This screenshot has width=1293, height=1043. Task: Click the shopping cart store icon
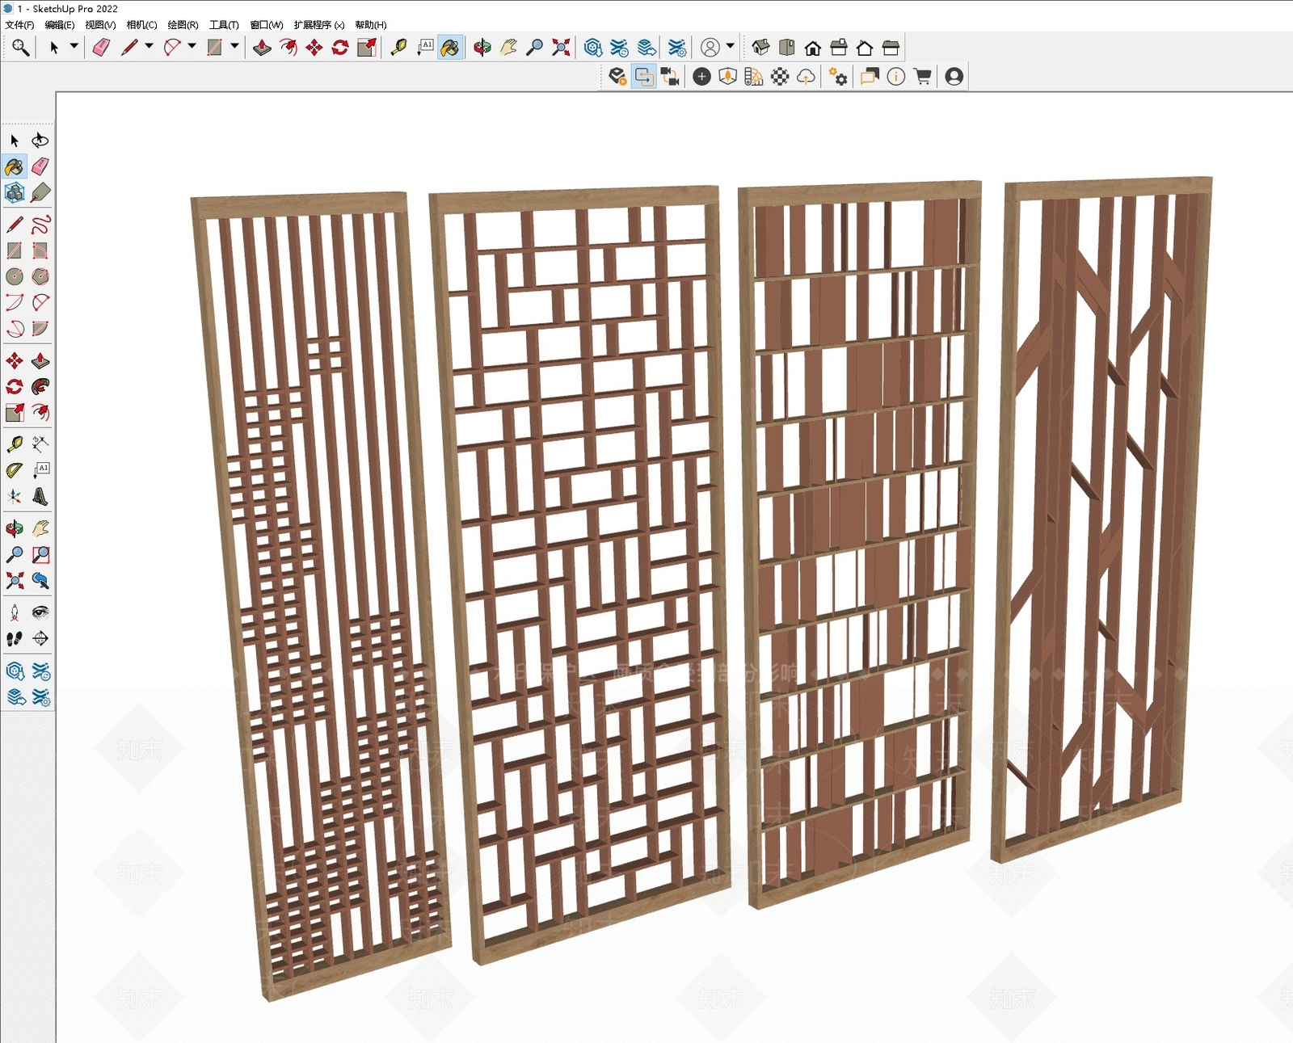(x=922, y=77)
